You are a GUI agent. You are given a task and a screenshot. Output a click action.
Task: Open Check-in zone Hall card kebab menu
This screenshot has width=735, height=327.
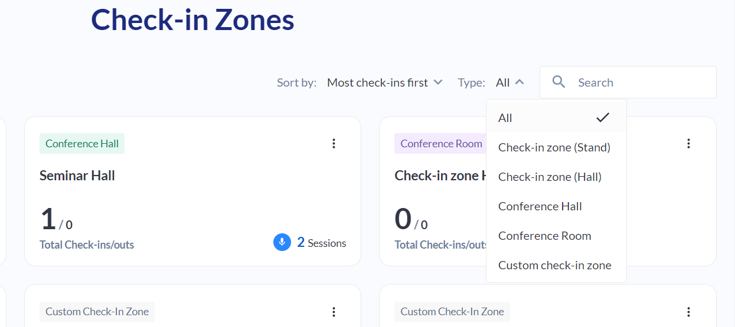[688, 143]
